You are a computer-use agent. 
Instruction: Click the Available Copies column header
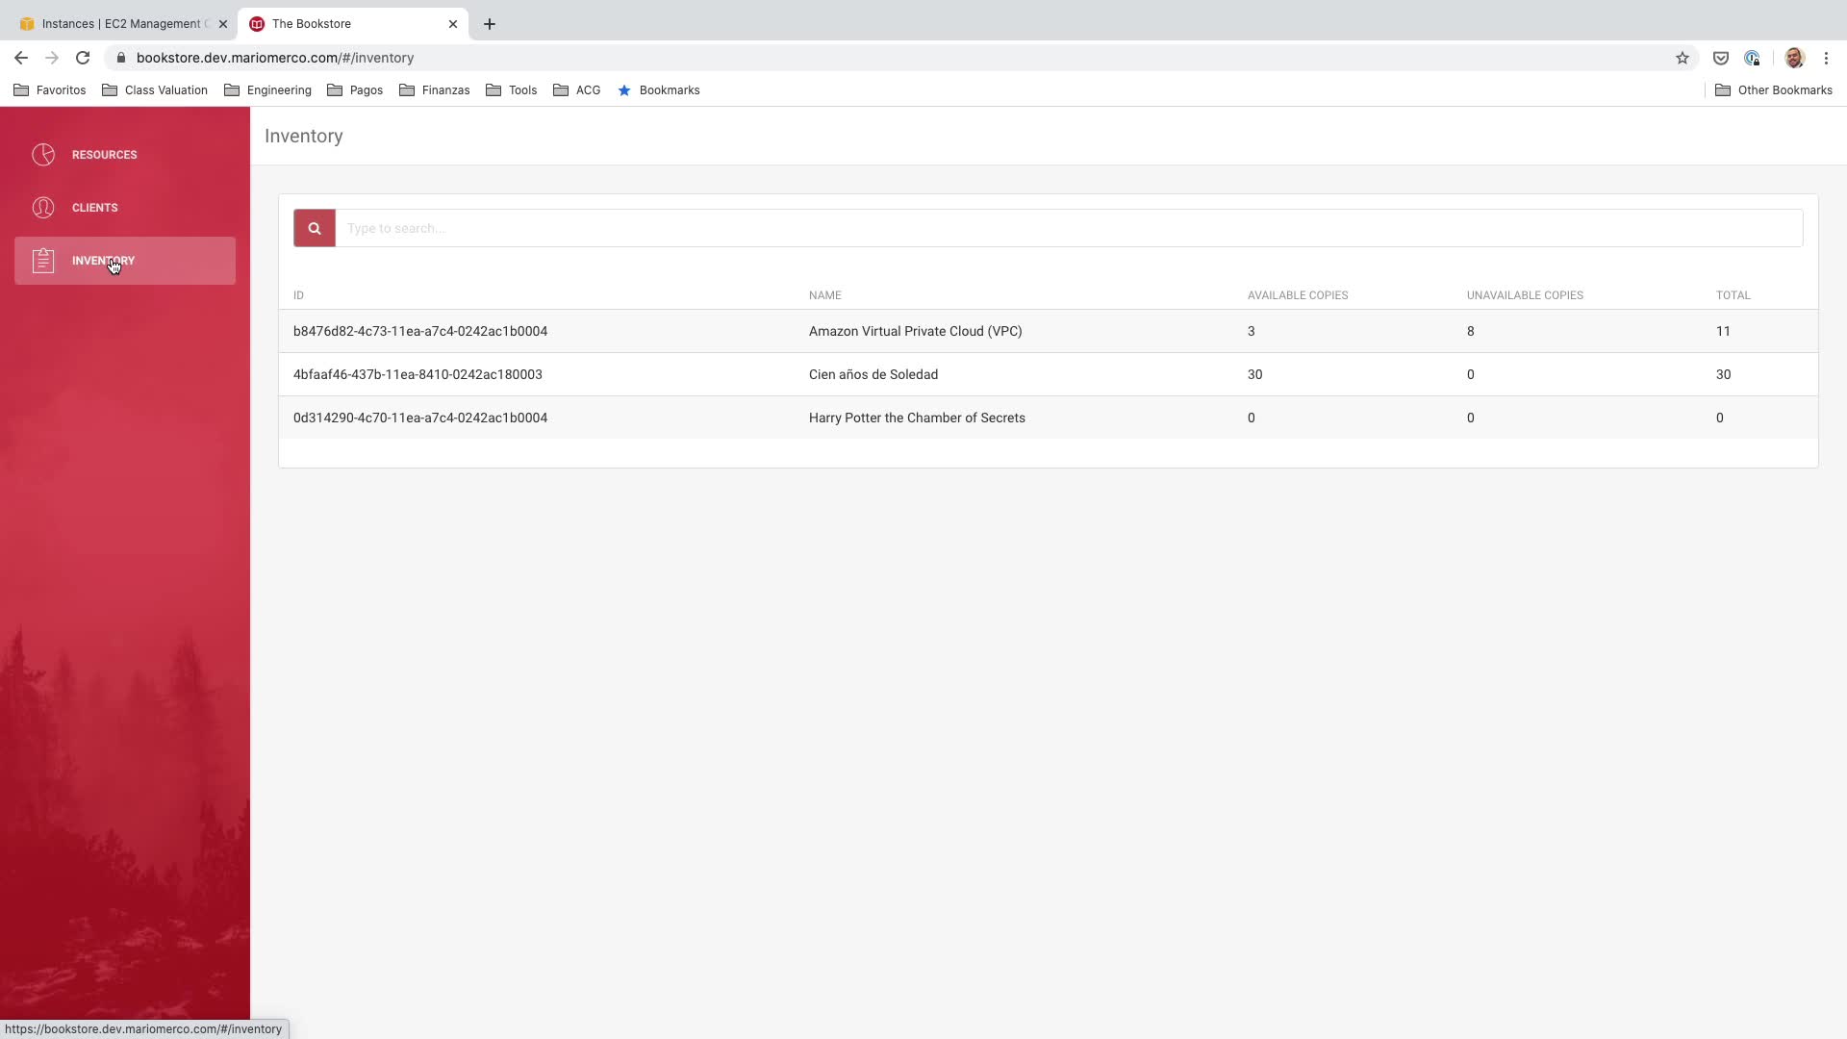click(x=1297, y=295)
